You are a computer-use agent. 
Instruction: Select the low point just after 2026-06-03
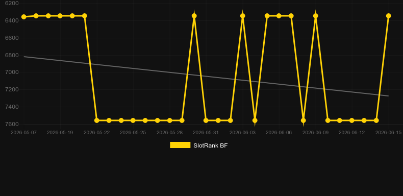(255, 120)
